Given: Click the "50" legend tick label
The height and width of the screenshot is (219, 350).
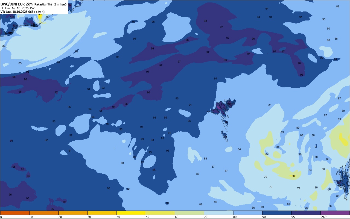Looking at the screenshot, I should (x=147, y=217).
